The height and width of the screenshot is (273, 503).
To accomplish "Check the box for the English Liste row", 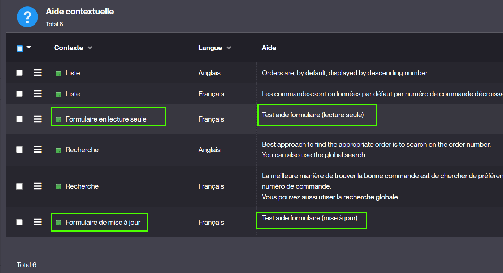I will click(x=19, y=73).
